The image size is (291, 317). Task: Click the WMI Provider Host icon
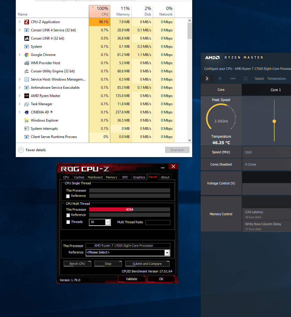pos(26,63)
